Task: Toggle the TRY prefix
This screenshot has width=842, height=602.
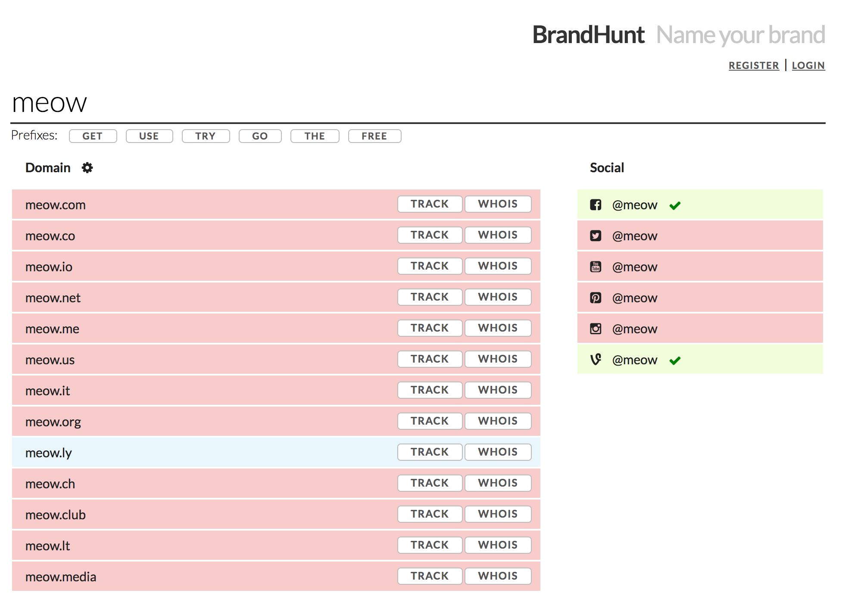Action: 206,136
